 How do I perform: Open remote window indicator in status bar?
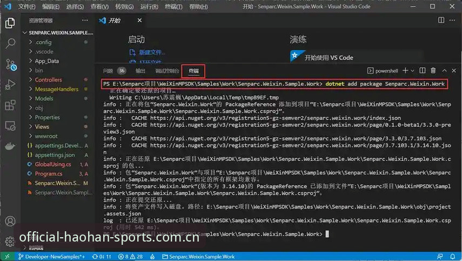tap(7, 257)
